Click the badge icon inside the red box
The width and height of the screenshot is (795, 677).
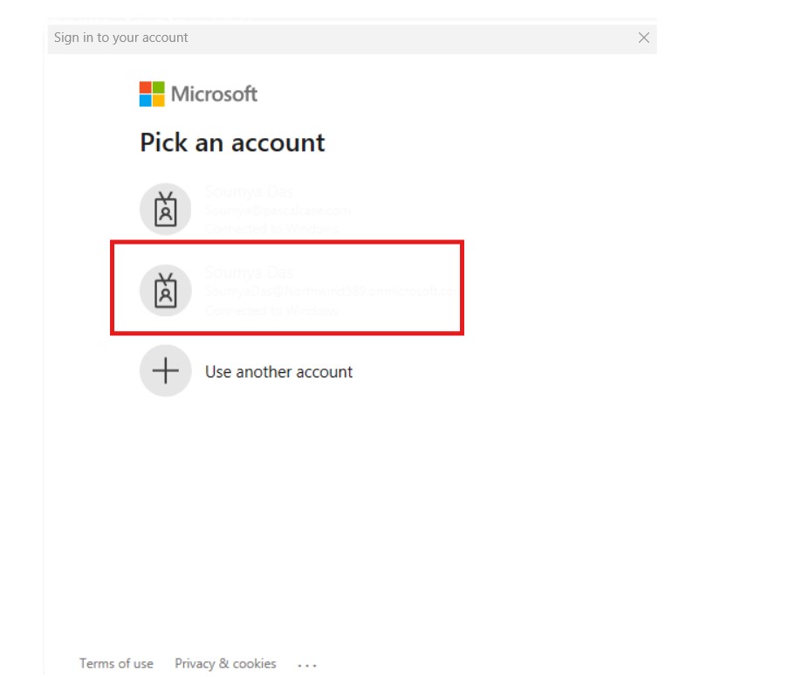pos(165,290)
